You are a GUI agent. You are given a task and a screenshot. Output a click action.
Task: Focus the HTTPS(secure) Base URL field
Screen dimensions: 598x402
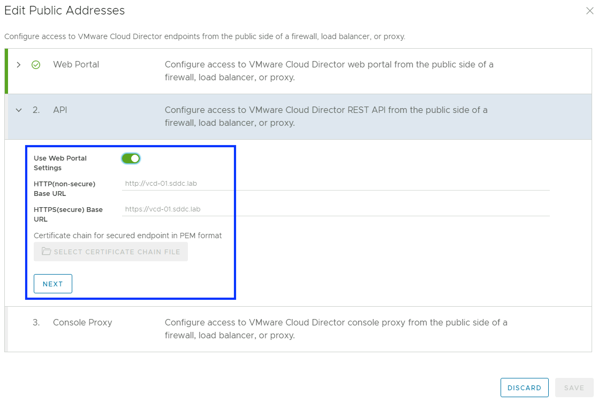click(336, 209)
